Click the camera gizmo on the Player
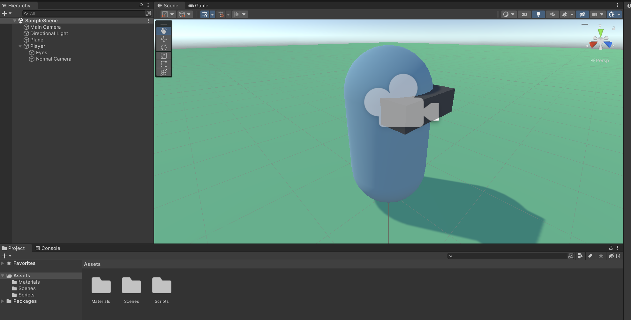The height and width of the screenshot is (320, 631). pyautogui.click(x=402, y=101)
